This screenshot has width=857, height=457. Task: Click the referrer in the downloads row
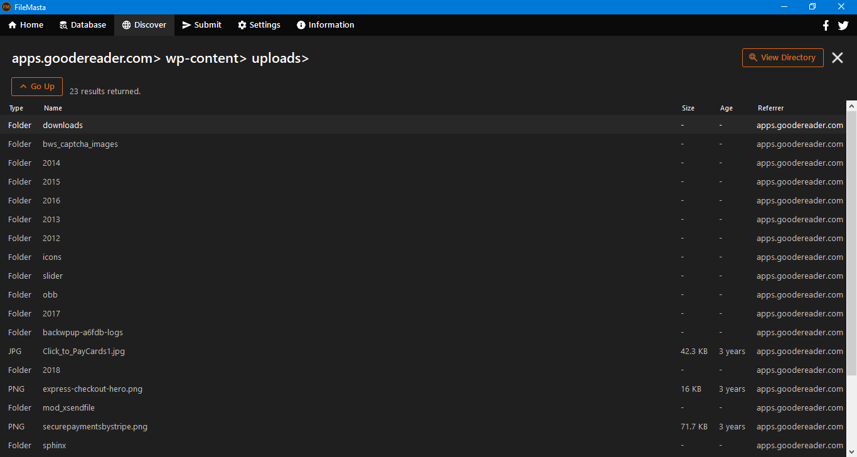[x=800, y=126]
